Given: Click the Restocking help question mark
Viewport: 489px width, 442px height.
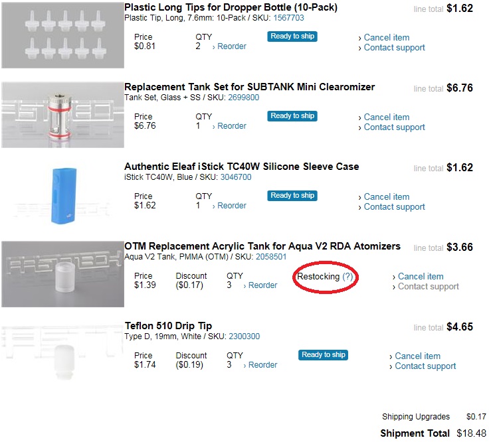Looking at the screenshot, I should [347, 276].
